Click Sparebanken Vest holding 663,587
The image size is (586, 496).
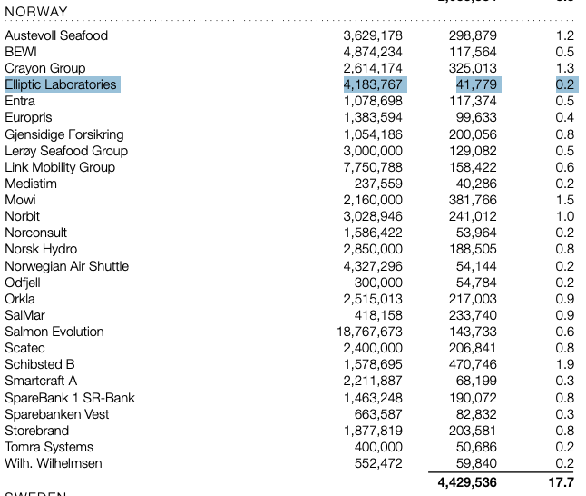pos(378,414)
